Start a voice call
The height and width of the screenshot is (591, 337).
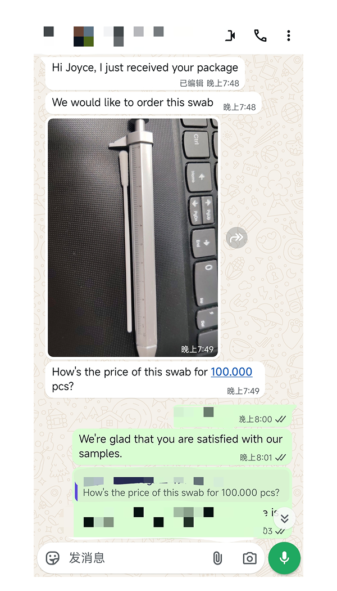[260, 36]
